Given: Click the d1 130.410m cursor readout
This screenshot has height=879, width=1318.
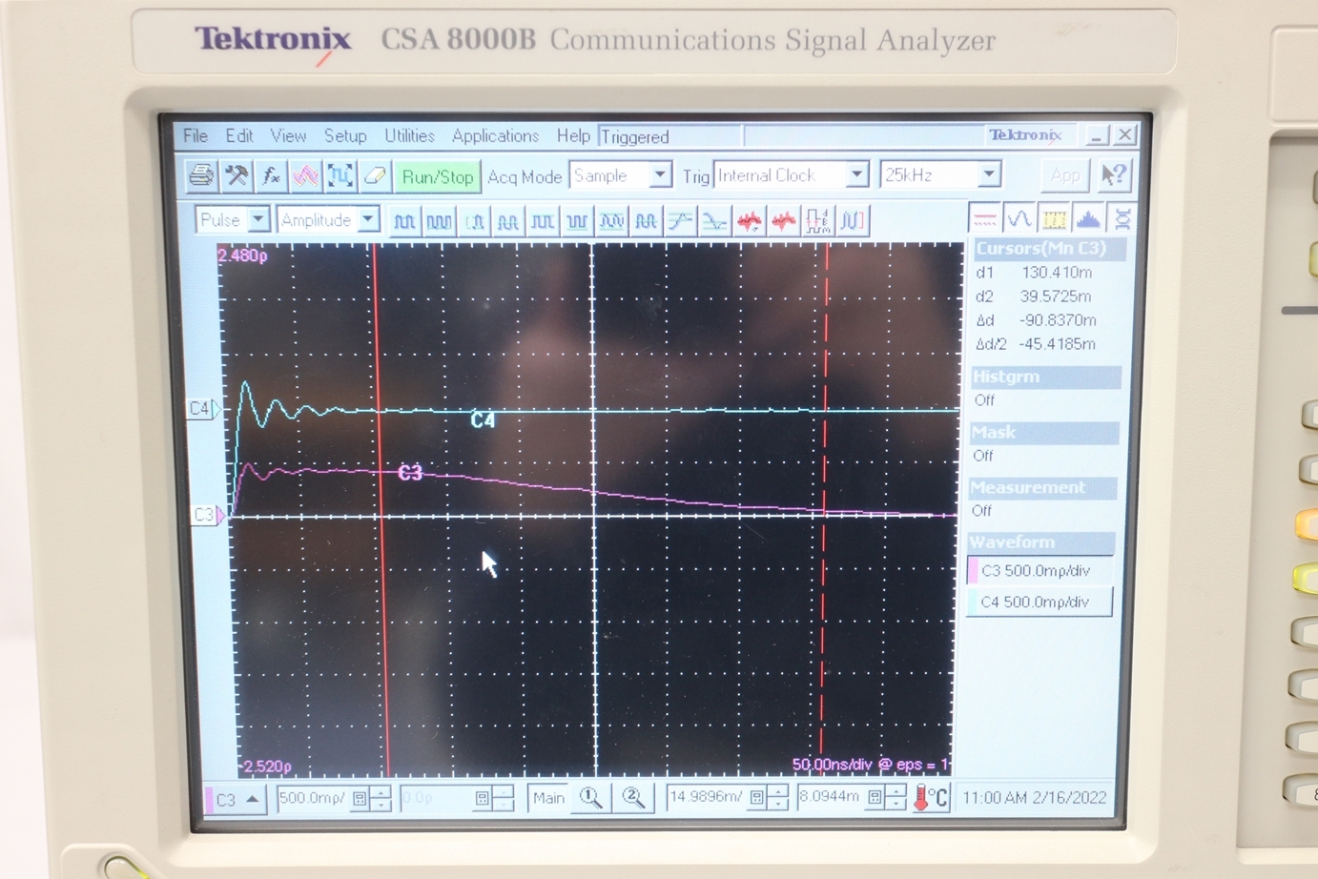Looking at the screenshot, I should point(1035,272).
